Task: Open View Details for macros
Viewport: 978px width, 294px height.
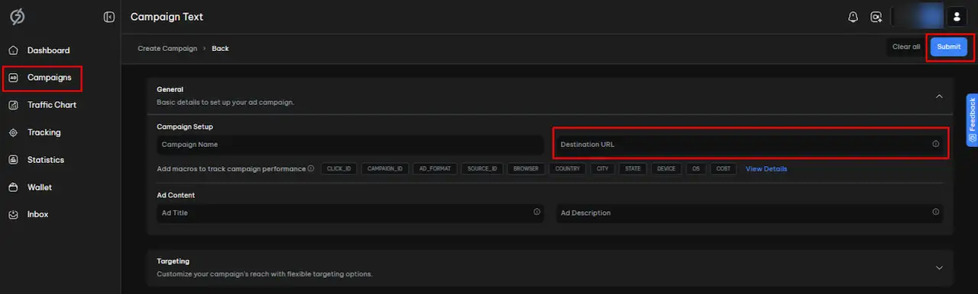Action: click(x=766, y=168)
